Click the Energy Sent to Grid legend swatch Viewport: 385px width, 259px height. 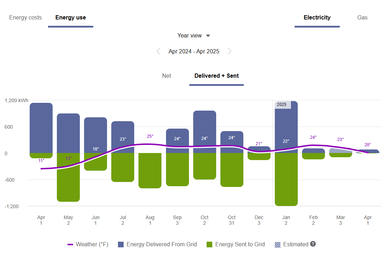click(210, 244)
